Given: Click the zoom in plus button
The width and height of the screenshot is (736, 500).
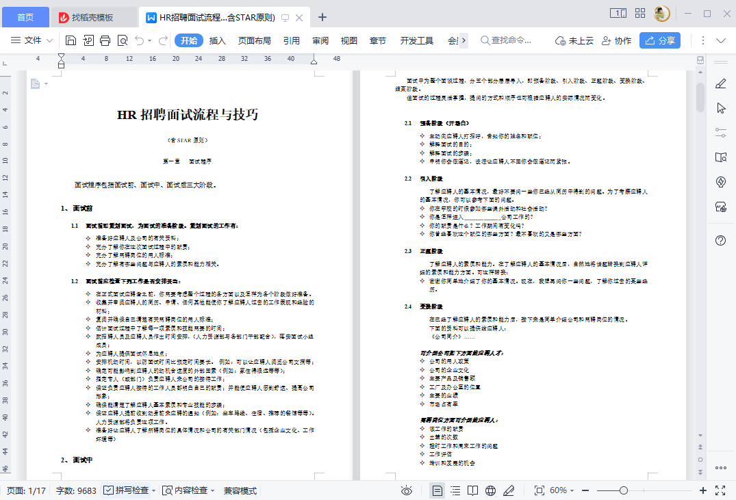Looking at the screenshot, I should click(702, 490).
